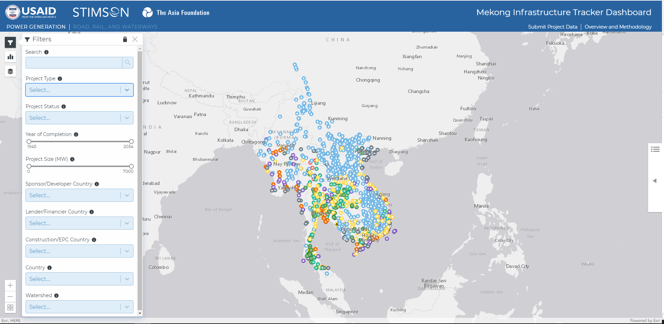Viewport: 664px width, 324px height.
Task: Open the Country dropdown
Action: [79, 279]
